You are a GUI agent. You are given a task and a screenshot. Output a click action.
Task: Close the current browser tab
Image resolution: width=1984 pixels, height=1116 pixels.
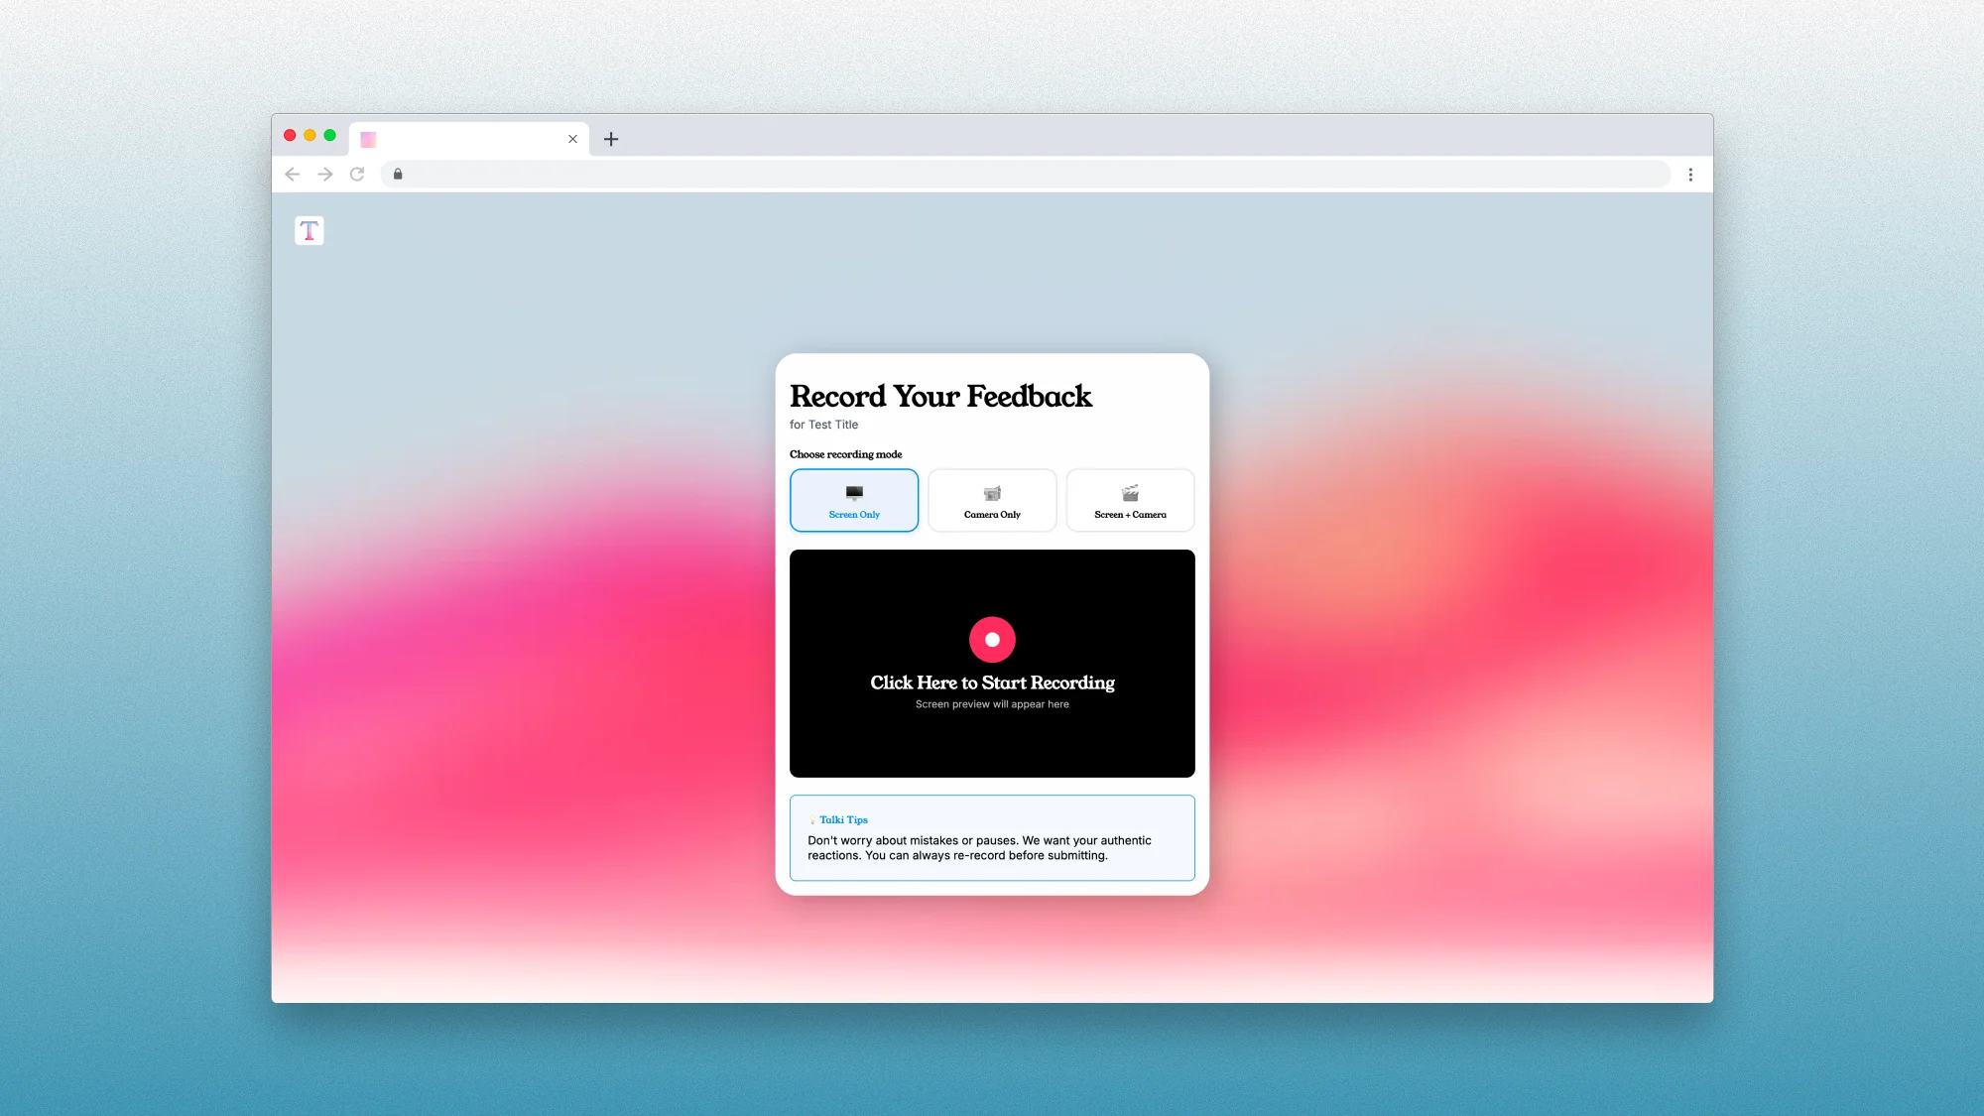(572, 139)
